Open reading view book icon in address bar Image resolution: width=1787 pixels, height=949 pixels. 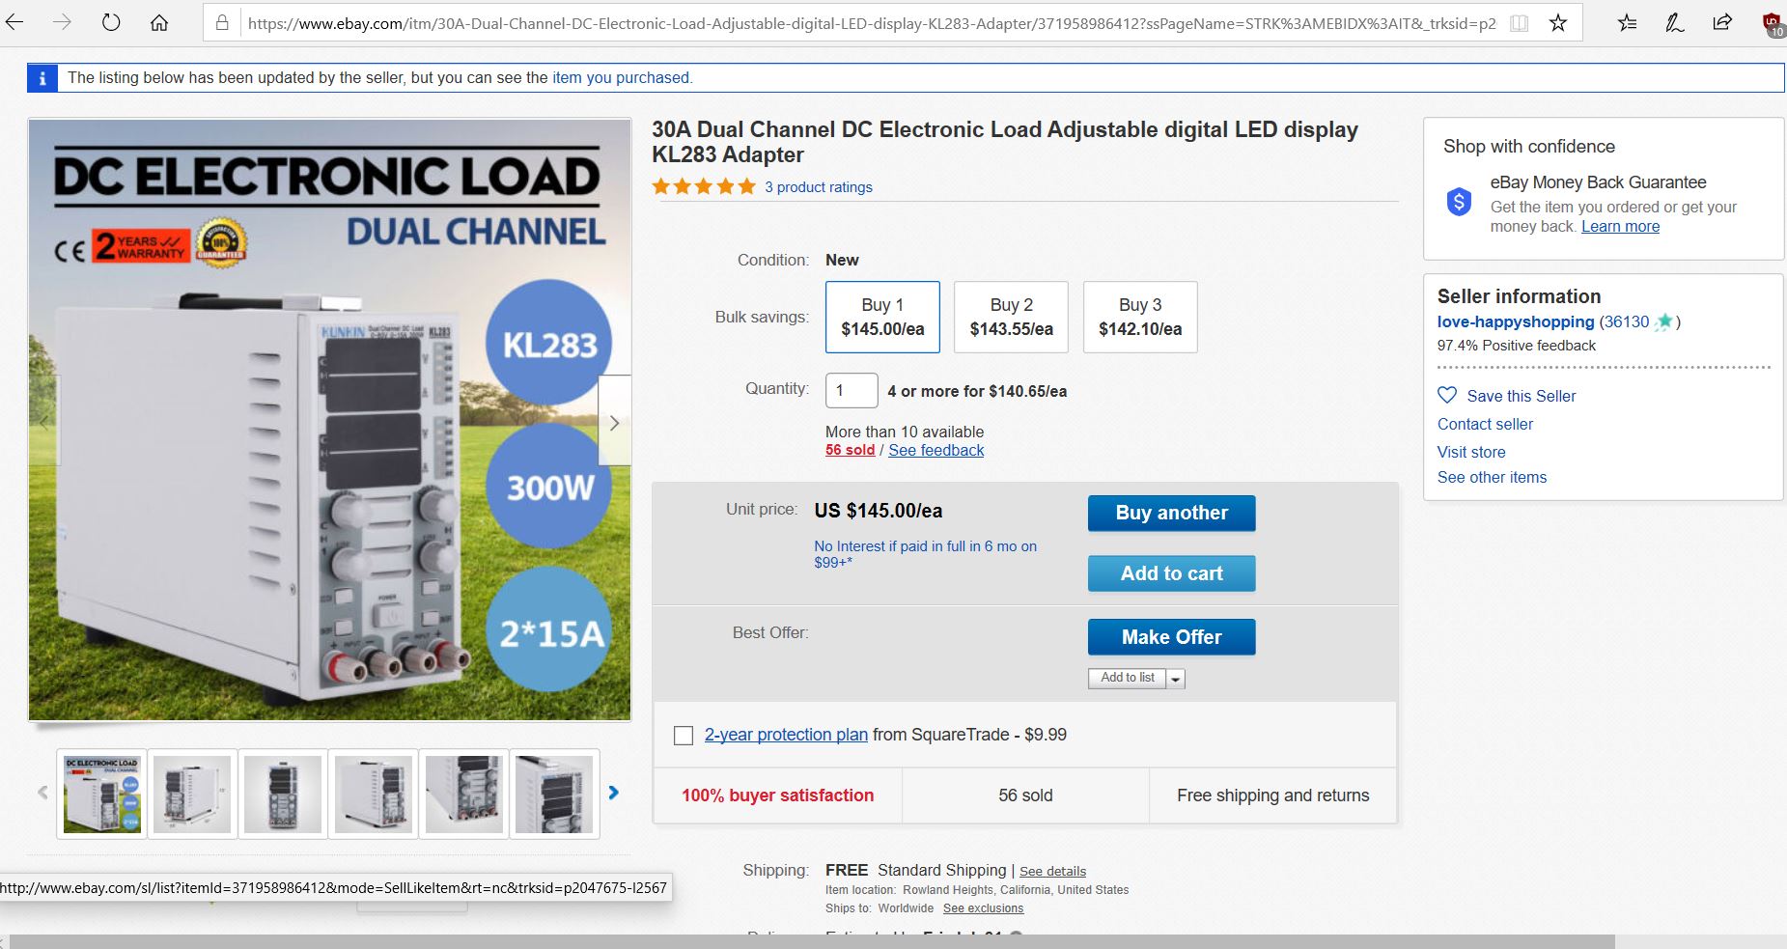[x=1519, y=23]
